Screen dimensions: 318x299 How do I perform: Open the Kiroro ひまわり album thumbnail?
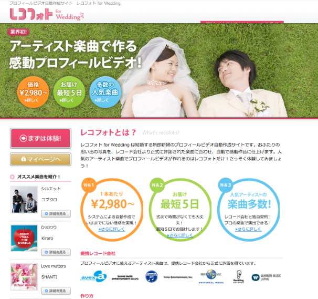pos(24,238)
